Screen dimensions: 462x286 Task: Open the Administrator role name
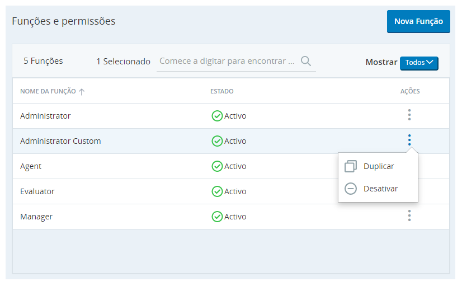(45, 116)
